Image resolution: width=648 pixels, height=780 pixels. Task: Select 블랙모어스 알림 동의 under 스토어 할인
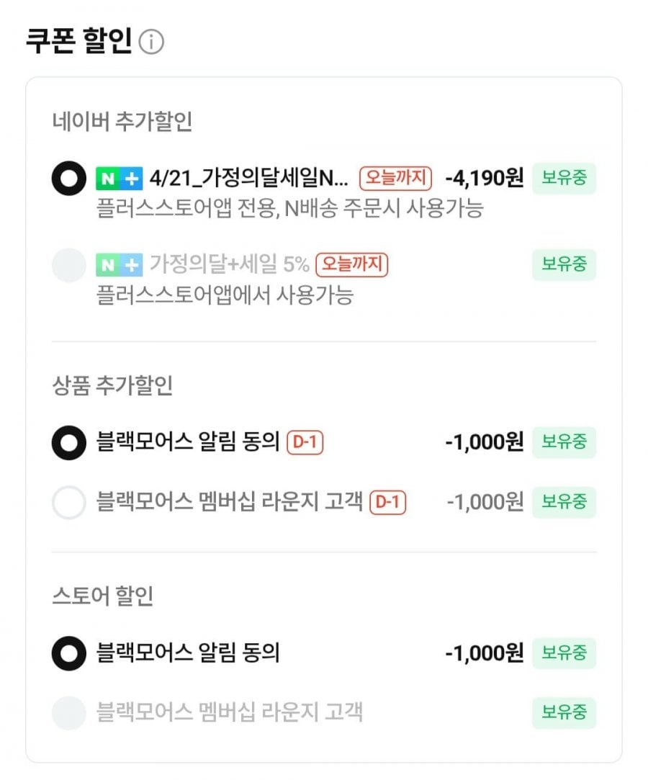point(69,653)
